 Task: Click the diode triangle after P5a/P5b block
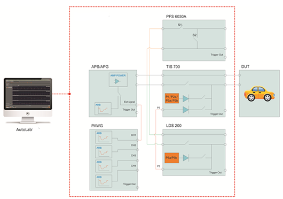tap(186, 158)
